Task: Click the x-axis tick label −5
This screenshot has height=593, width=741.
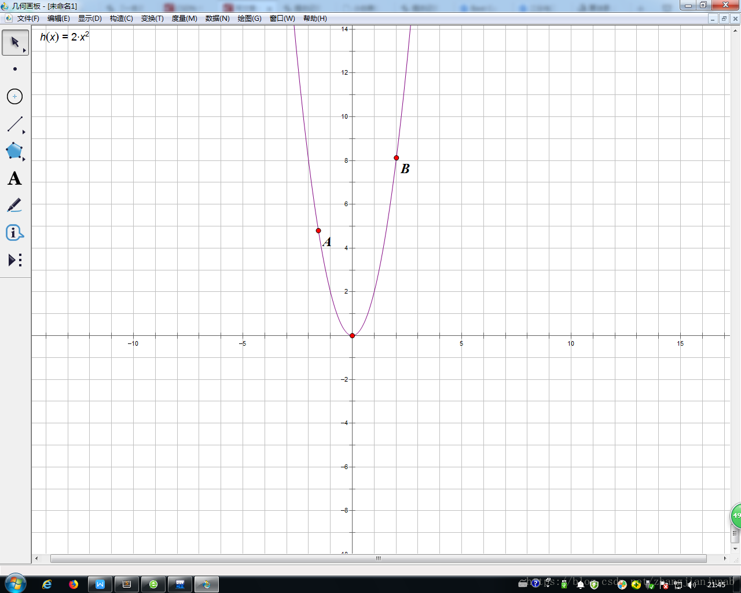Action: [x=243, y=343]
